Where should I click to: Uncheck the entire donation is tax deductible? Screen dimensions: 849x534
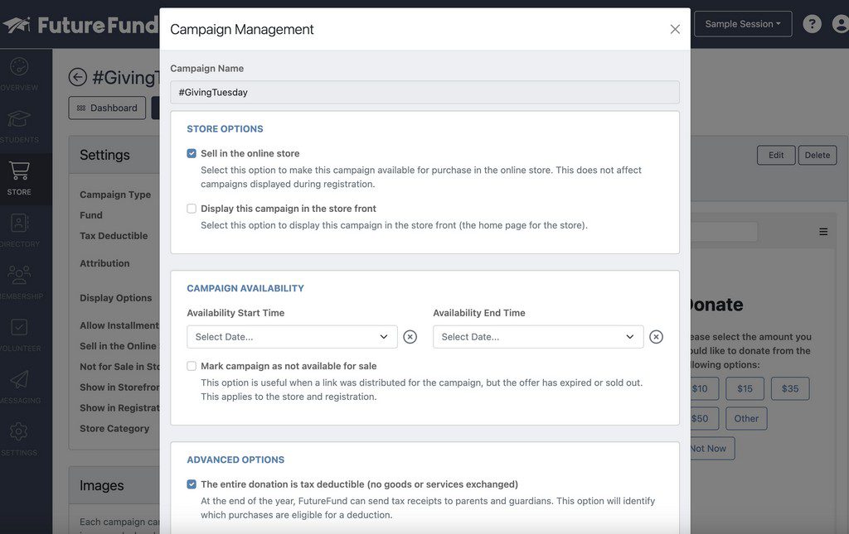pyautogui.click(x=192, y=484)
